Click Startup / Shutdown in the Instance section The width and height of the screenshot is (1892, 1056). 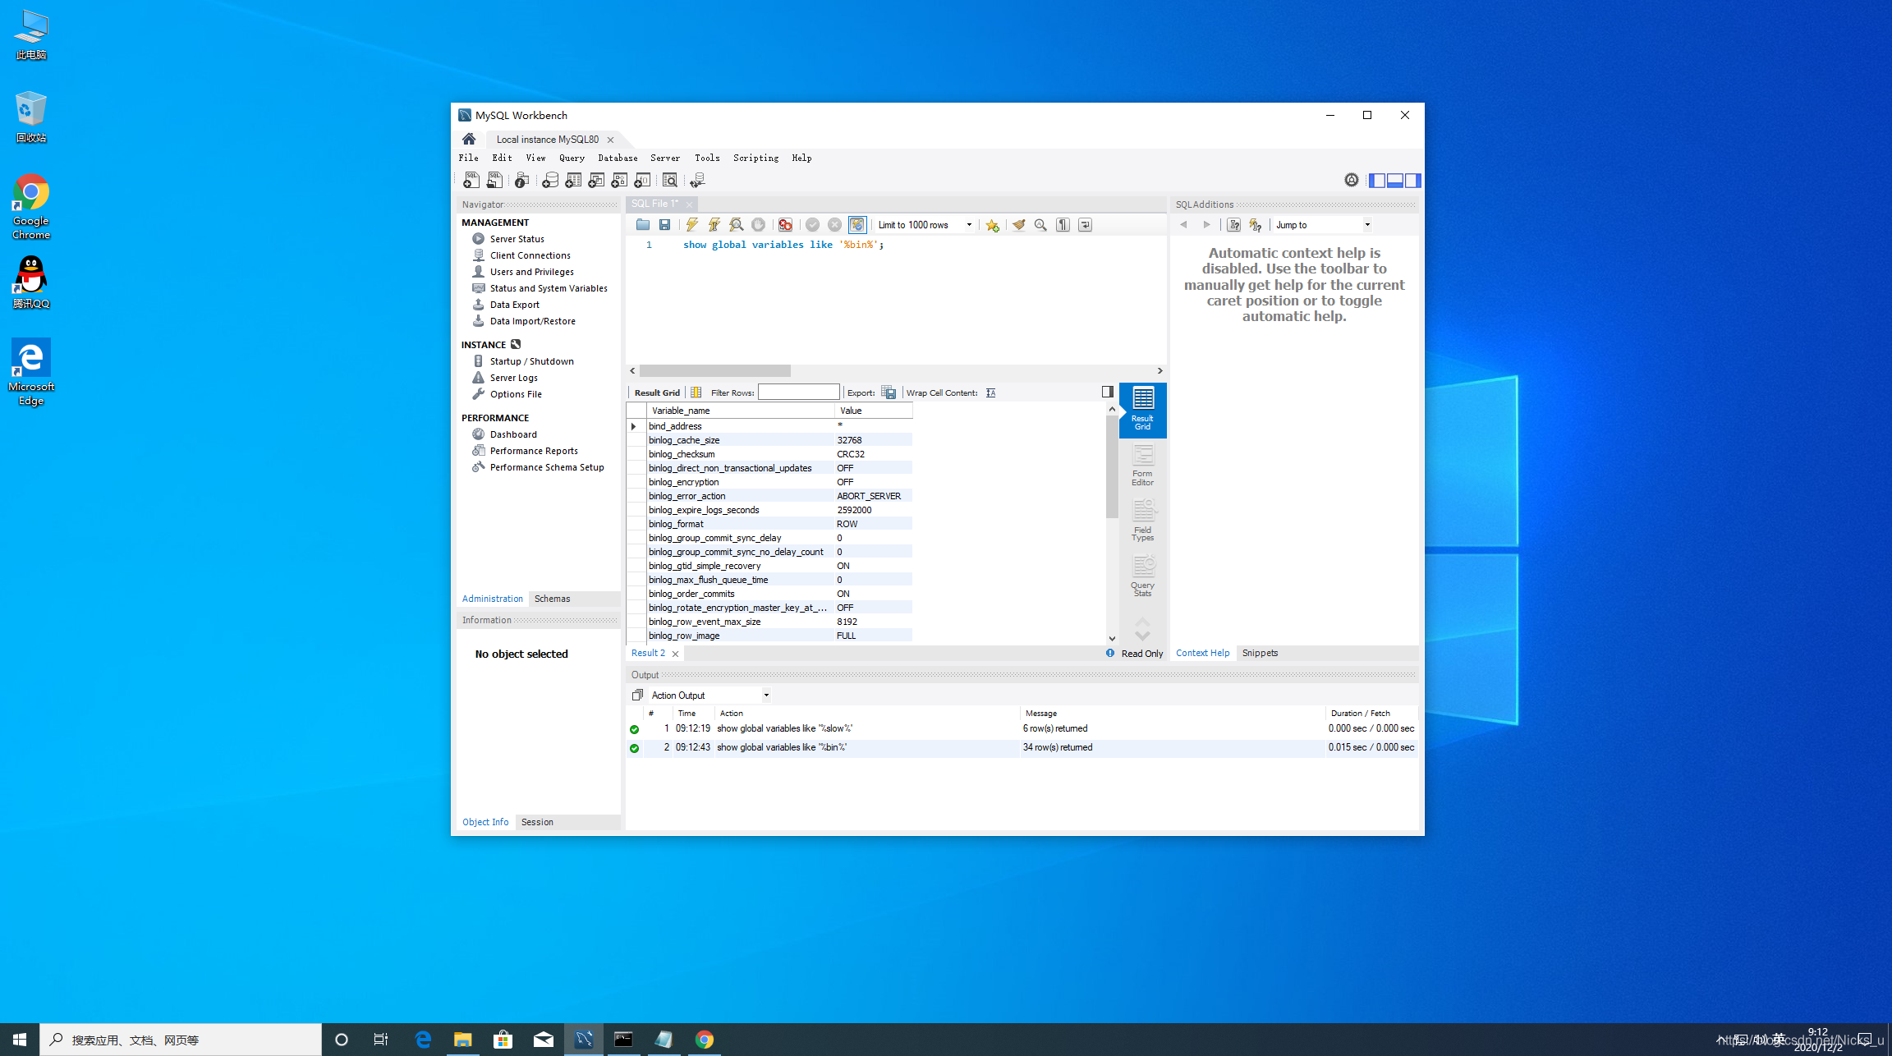click(531, 361)
